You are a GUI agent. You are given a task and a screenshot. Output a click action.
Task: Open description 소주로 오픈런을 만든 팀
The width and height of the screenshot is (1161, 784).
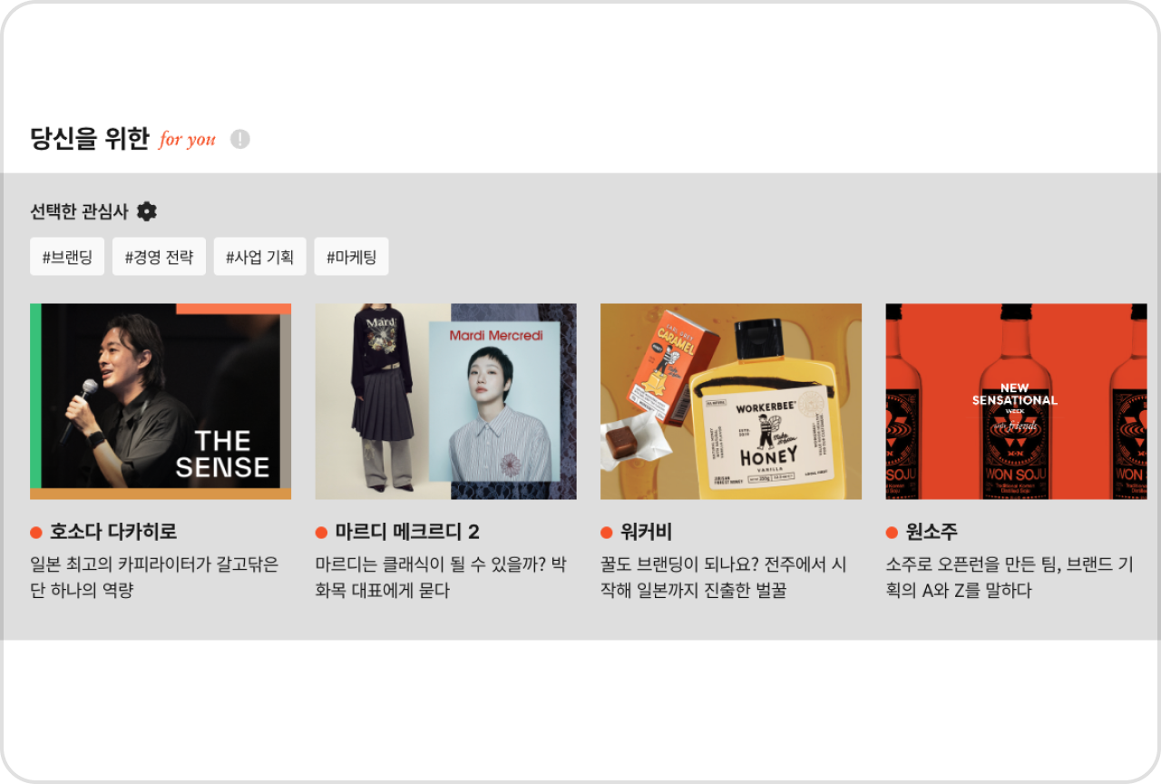point(1010,577)
